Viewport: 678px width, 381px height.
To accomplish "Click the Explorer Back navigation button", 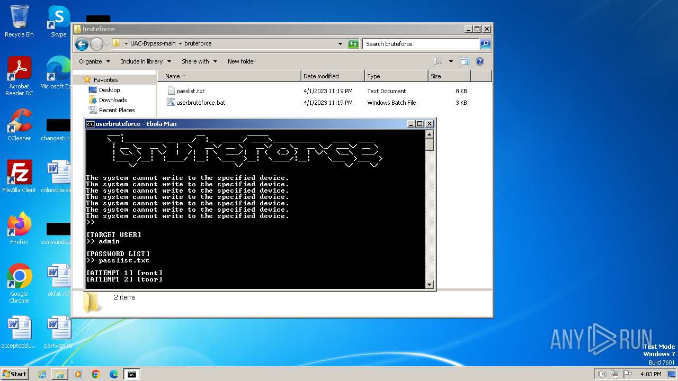I will tap(82, 44).
